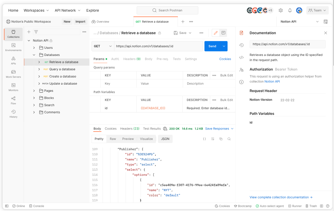Click the Import button
Image resolution: width=334 pixels, height=211 pixels.
pos(80,22)
